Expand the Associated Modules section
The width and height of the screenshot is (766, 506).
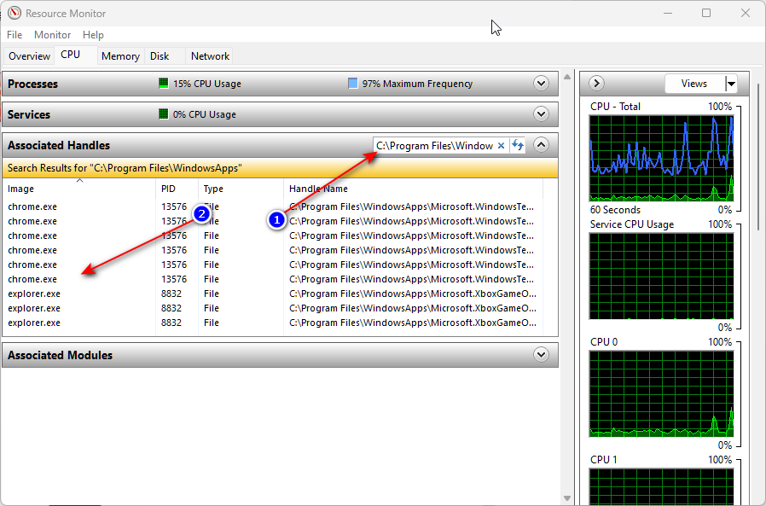tap(541, 354)
